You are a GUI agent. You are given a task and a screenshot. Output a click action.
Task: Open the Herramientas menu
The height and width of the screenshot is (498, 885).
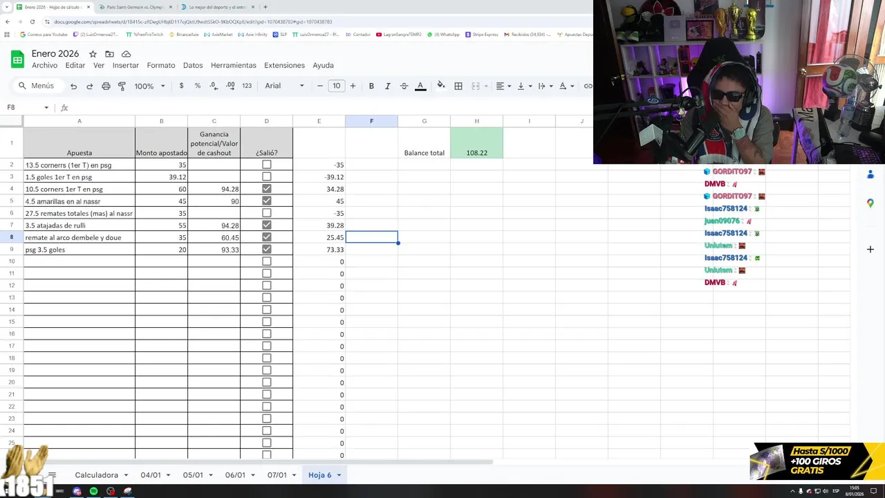[x=234, y=65]
